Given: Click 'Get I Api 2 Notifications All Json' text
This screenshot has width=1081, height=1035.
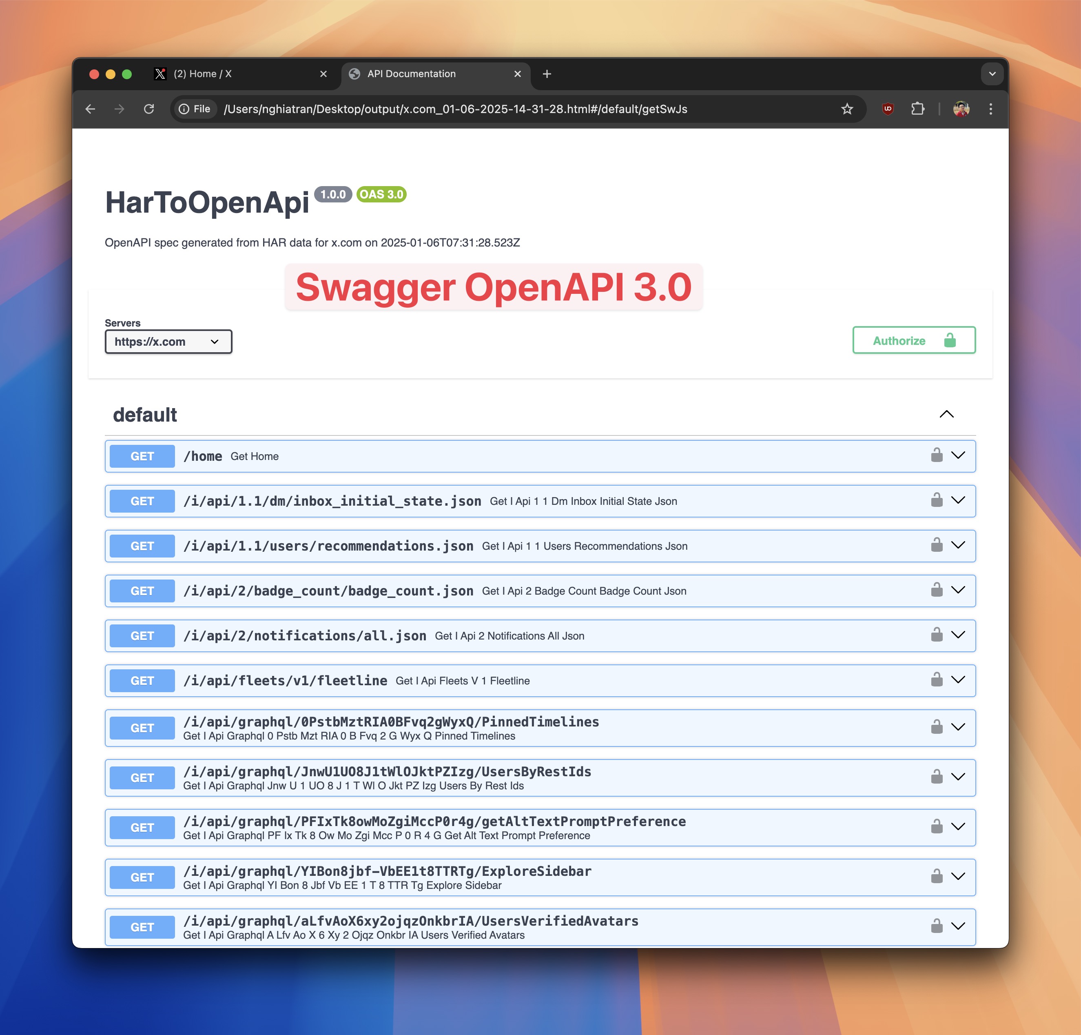Looking at the screenshot, I should click(x=509, y=635).
